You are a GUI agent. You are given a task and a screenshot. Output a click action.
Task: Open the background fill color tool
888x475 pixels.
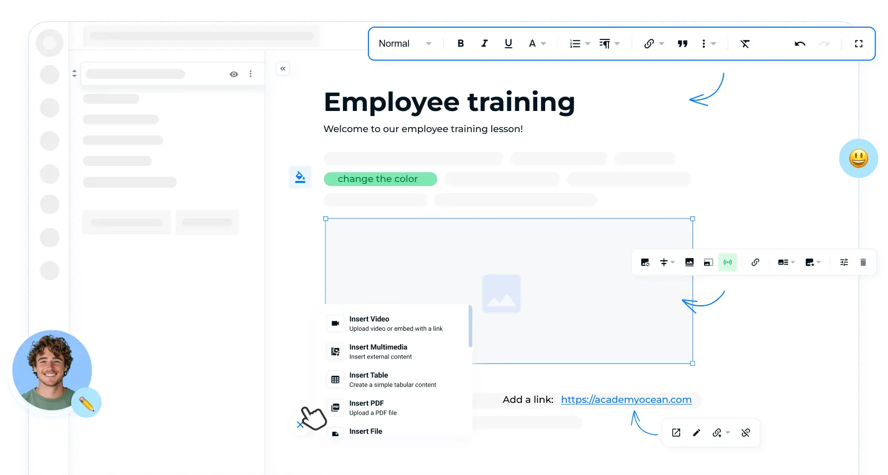pyautogui.click(x=300, y=177)
